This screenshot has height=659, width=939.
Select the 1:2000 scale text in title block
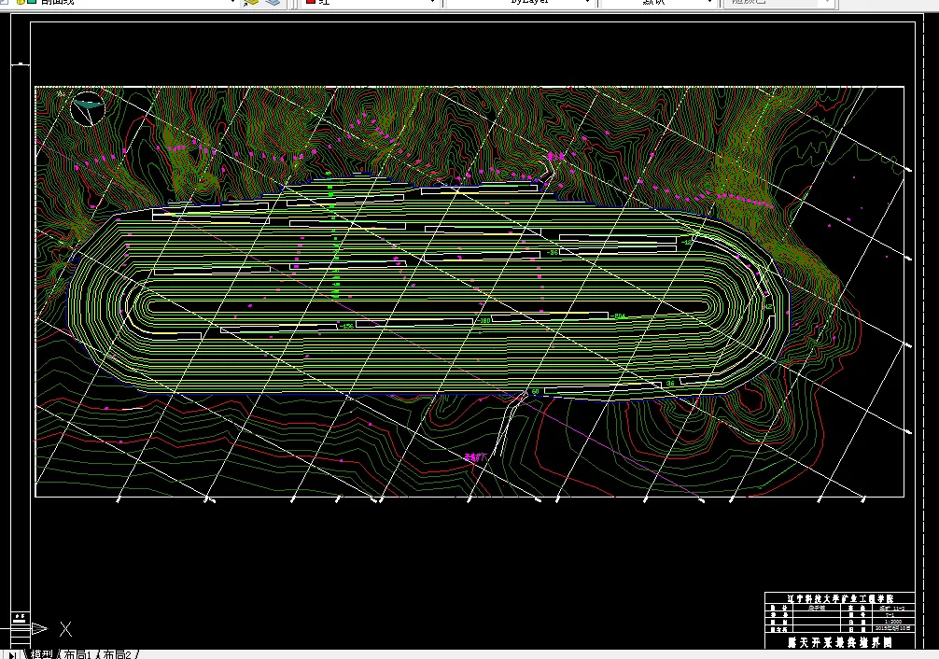click(892, 622)
